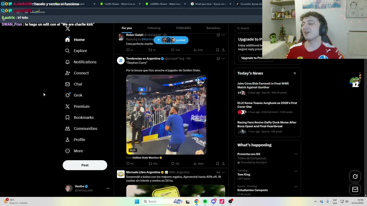Open the Grok icon on Rober Galati's post
This screenshot has width=367, height=206.
click(218, 35)
